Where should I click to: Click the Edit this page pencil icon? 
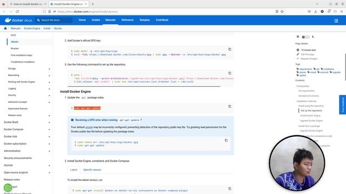point(298,54)
